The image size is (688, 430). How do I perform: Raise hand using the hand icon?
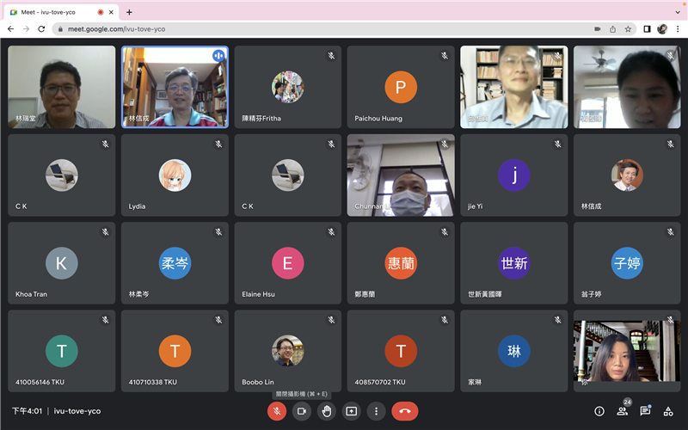327,411
